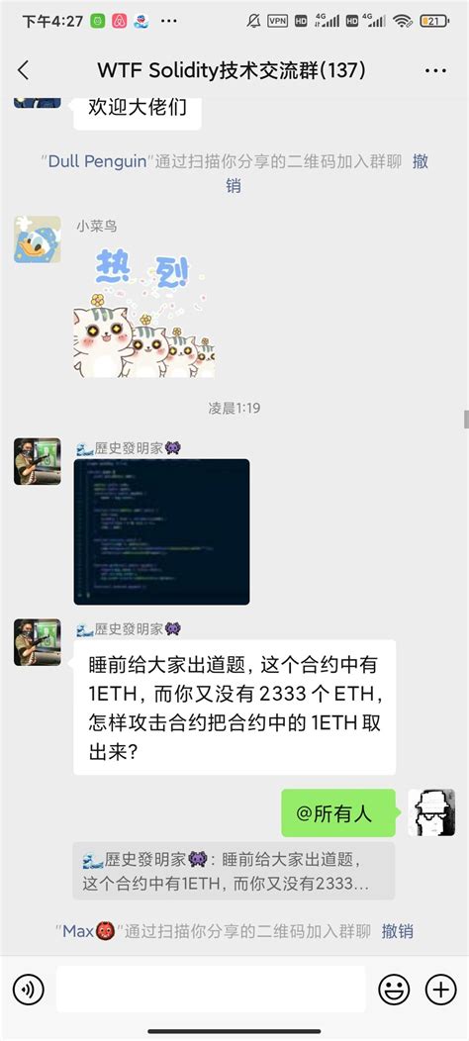
Task: Go back using the left arrow
Action: (x=23, y=70)
